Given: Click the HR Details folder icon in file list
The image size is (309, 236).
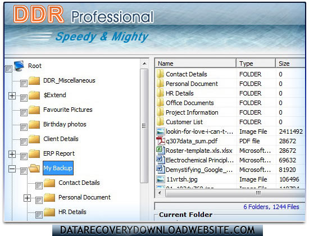Looking at the screenshot, I should [x=161, y=93].
